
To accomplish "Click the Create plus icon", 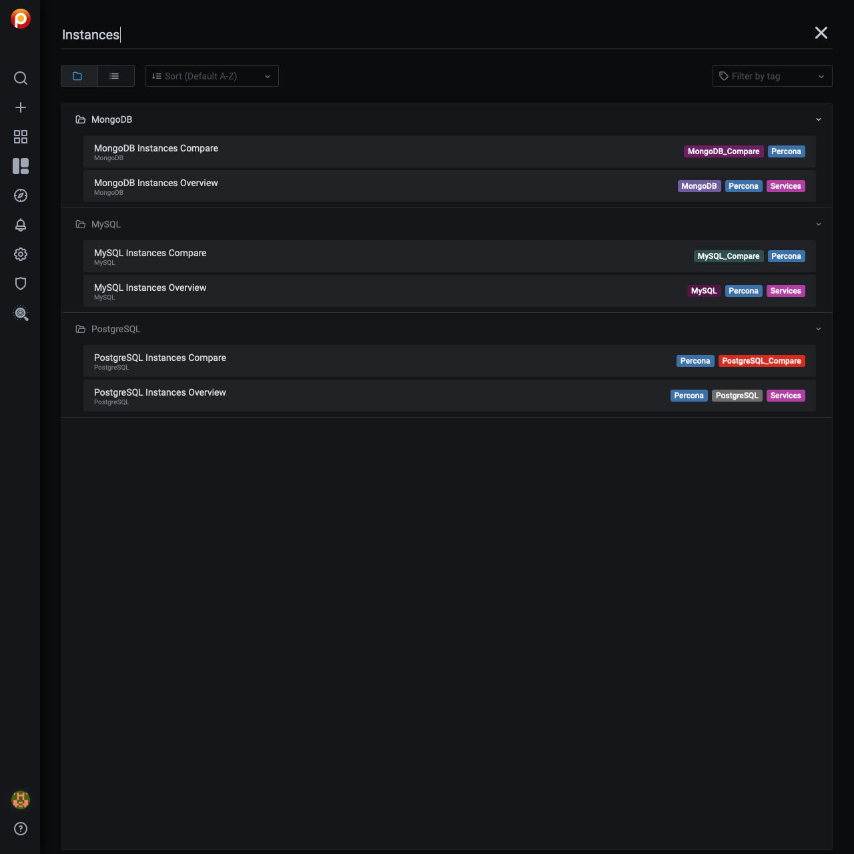I will tap(21, 107).
